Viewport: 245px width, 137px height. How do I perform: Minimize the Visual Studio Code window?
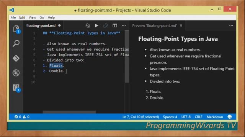tap(212, 10)
